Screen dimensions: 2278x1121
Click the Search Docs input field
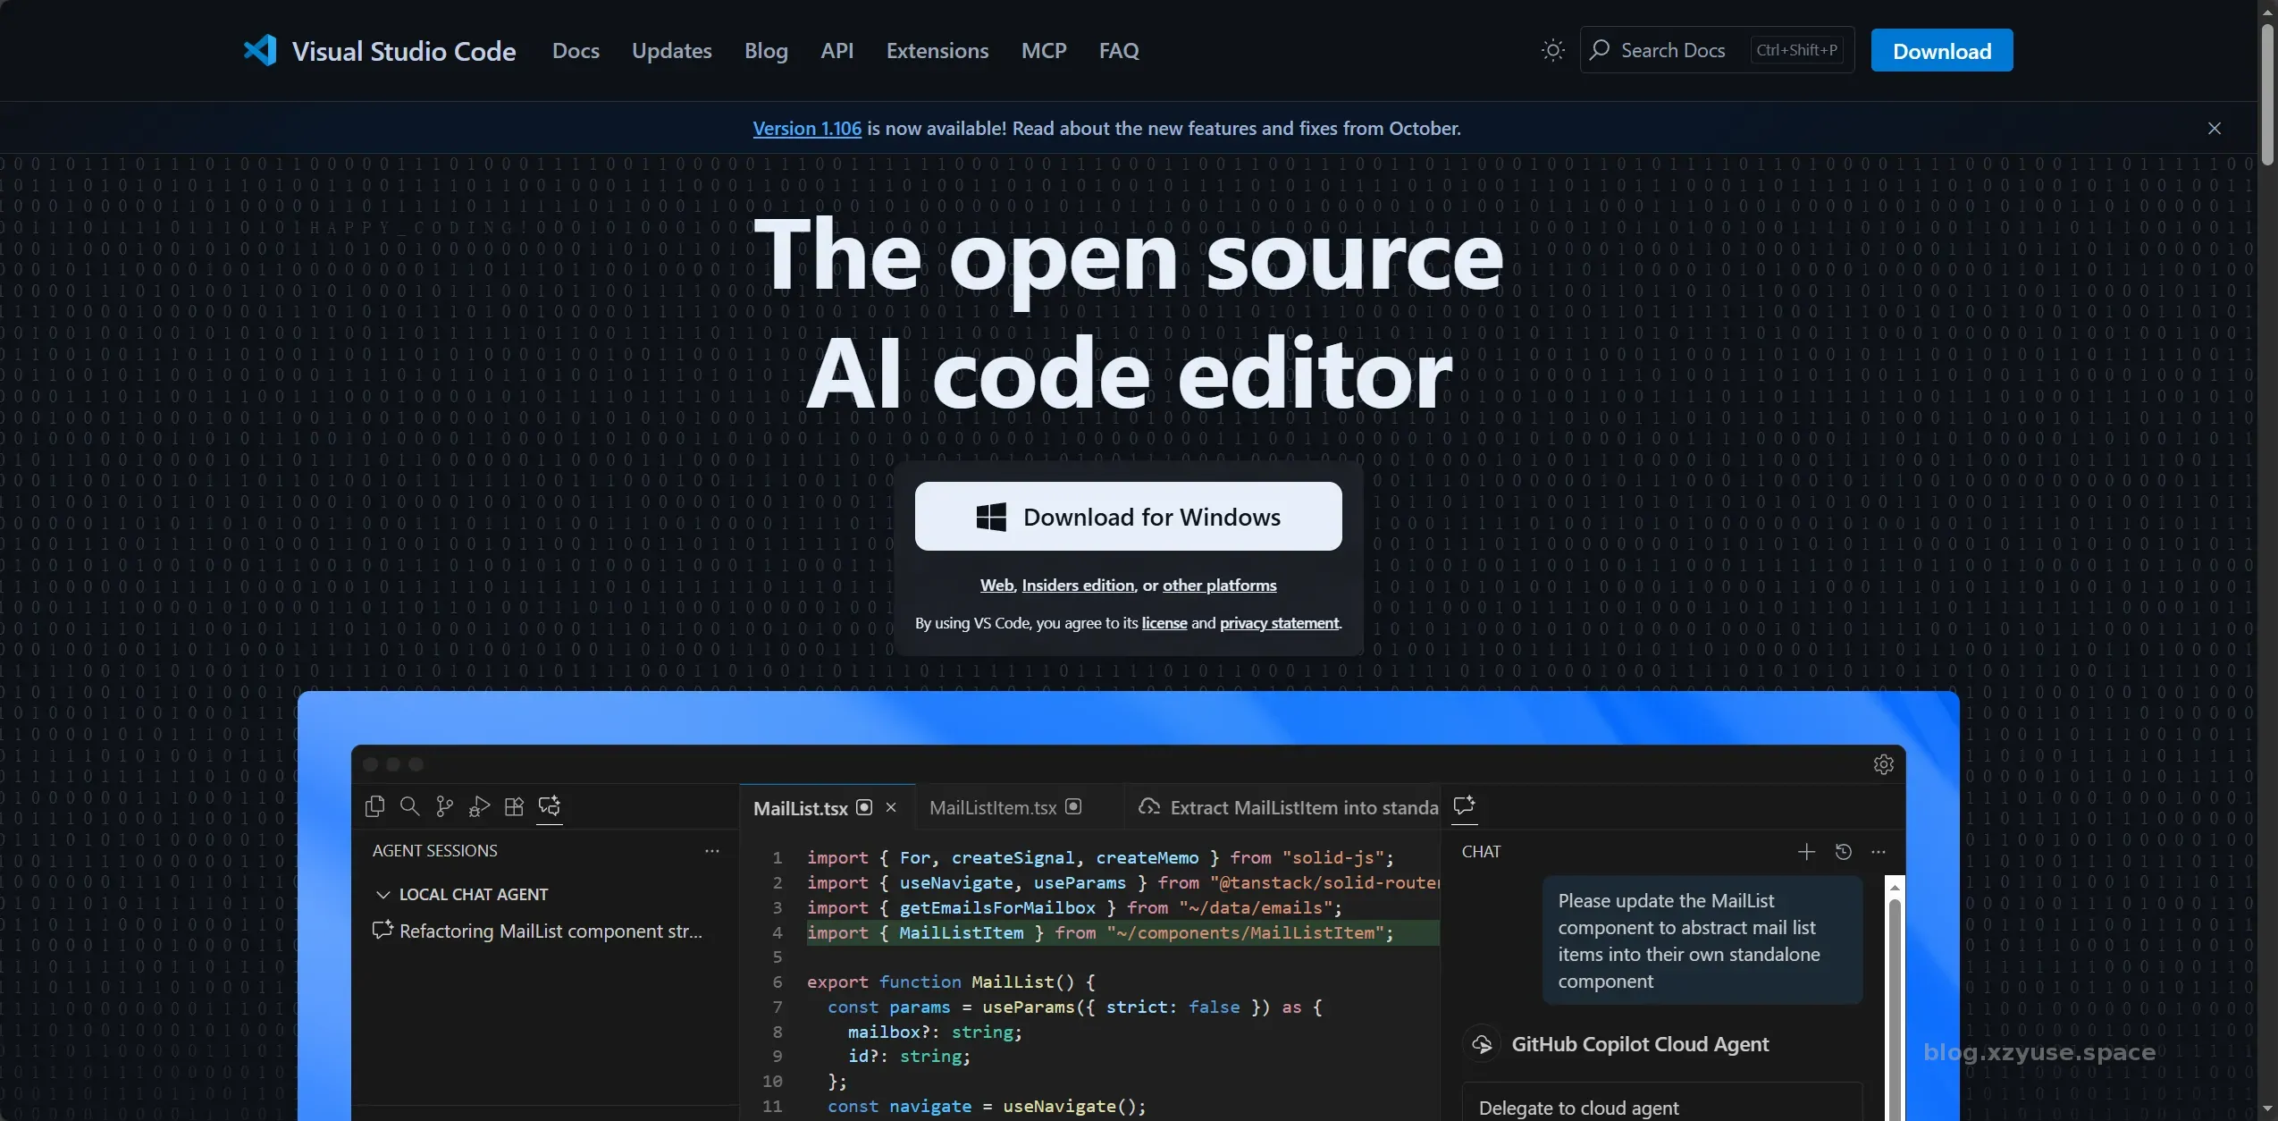point(1673,50)
